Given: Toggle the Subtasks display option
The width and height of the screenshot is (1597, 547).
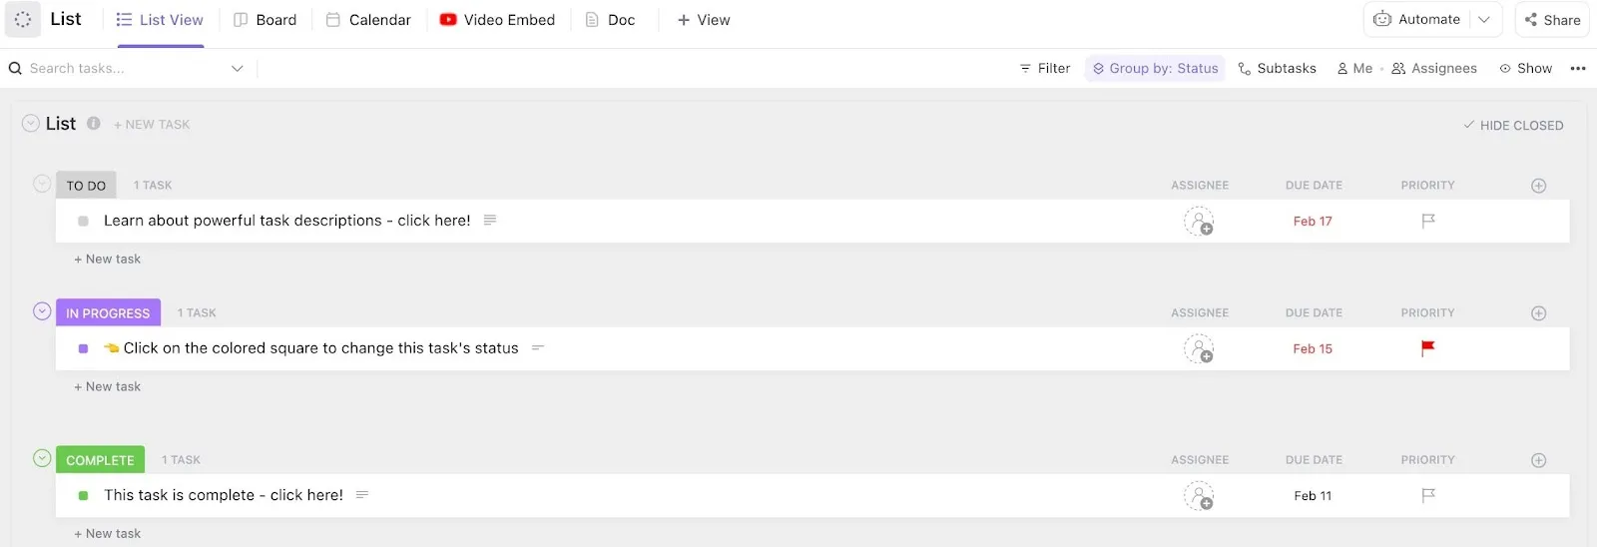Looking at the screenshot, I should [1277, 68].
